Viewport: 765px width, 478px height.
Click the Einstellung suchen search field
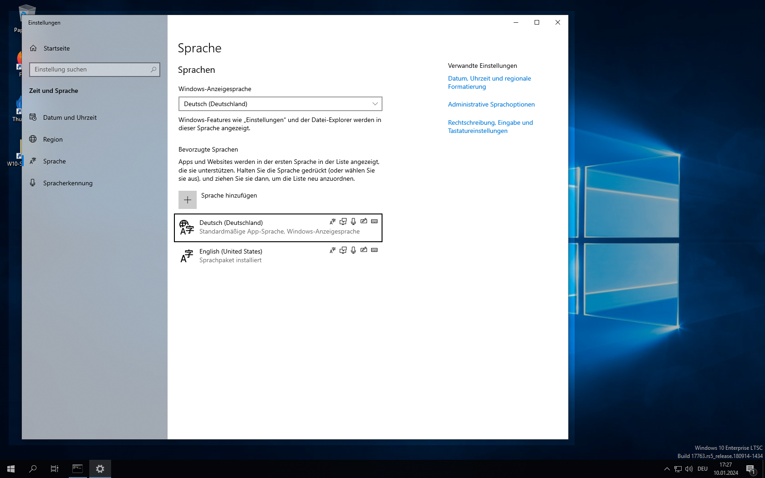click(91, 70)
